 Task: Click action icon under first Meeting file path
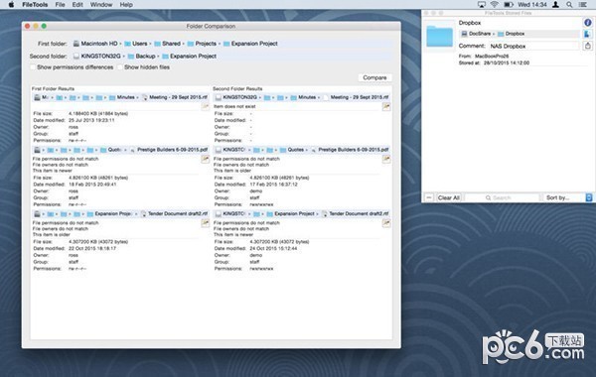pos(205,107)
